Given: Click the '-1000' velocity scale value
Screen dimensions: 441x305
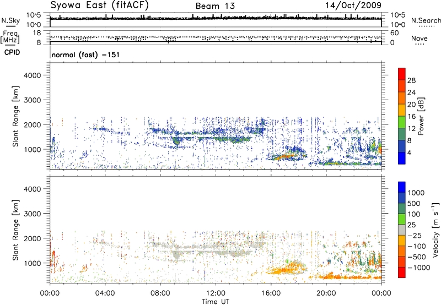Looking at the screenshot, I should (x=419, y=268).
